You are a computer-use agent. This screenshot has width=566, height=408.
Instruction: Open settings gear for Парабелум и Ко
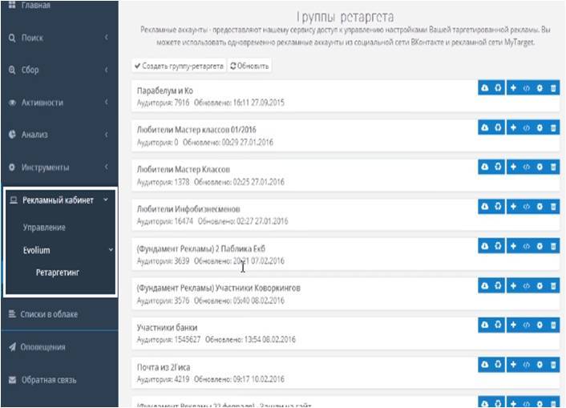click(540, 87)
